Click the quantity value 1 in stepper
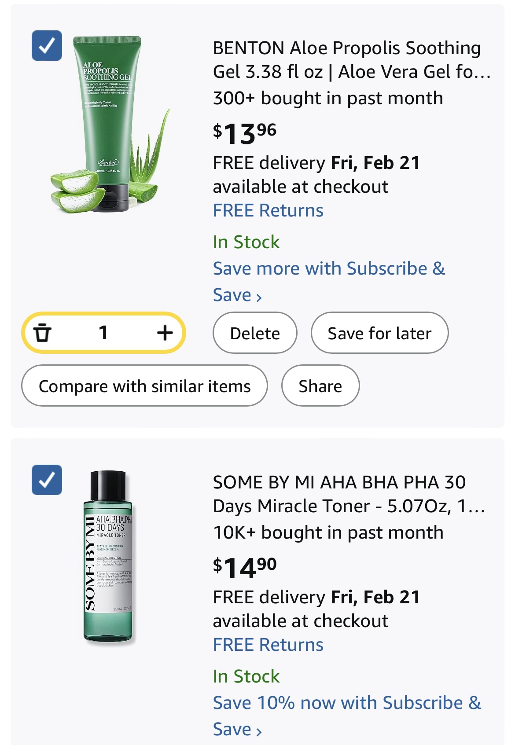515x745 pixels. point(103,333)
